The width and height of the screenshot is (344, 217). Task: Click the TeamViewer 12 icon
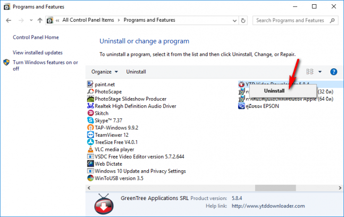pos(90,135)
